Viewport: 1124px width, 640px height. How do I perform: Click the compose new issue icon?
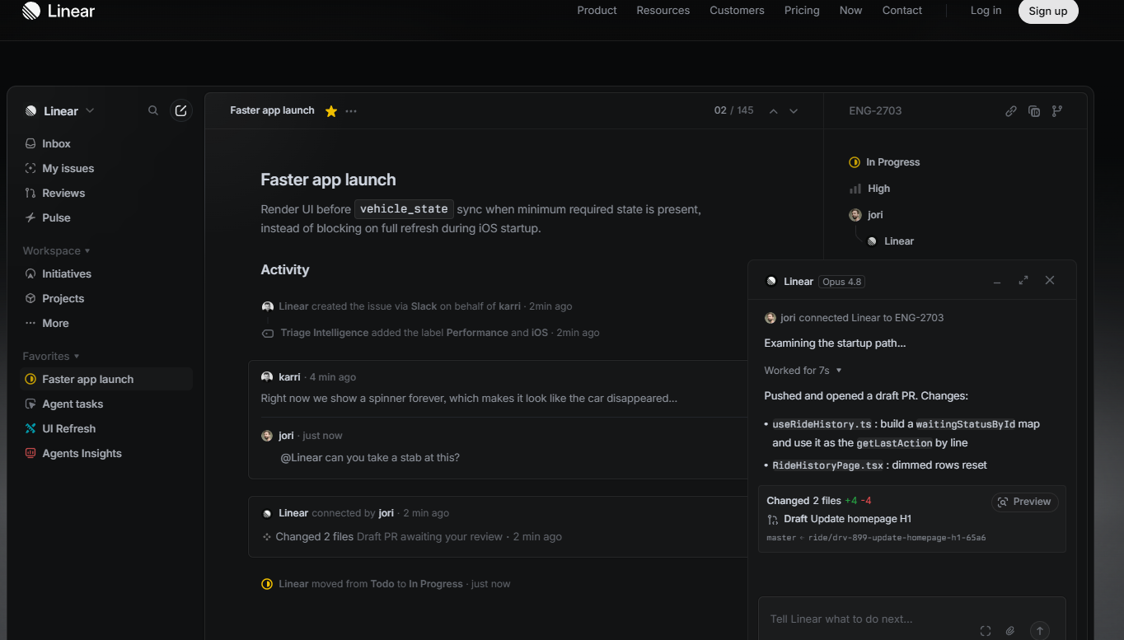pos(181,110)
